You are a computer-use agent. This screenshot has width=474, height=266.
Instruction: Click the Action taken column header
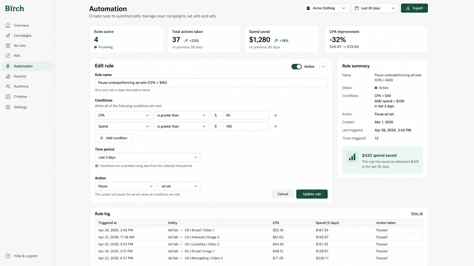[x=386, y=223]
